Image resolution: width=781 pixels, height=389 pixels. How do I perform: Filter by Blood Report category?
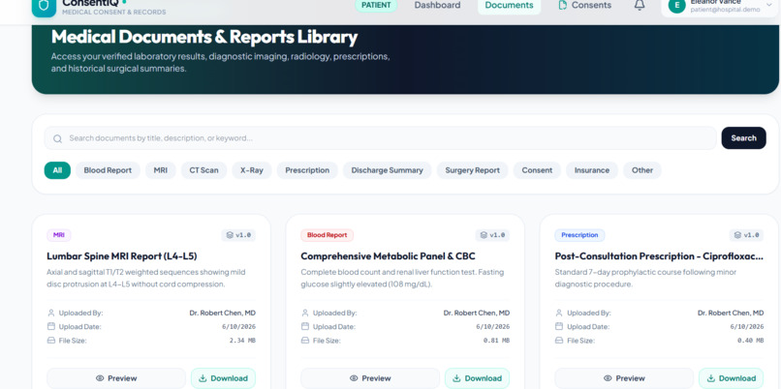[x=108, y=170]
